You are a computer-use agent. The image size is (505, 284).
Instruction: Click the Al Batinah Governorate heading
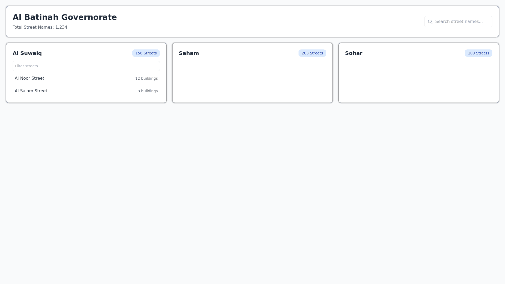(x=65, y=17)
